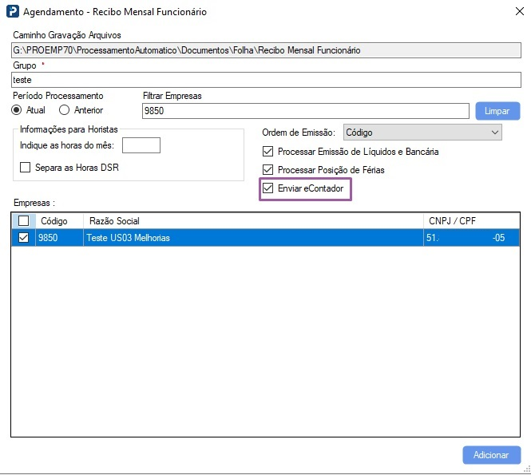
Task: Select the Atual period radio button
Action: pos(17,110)
